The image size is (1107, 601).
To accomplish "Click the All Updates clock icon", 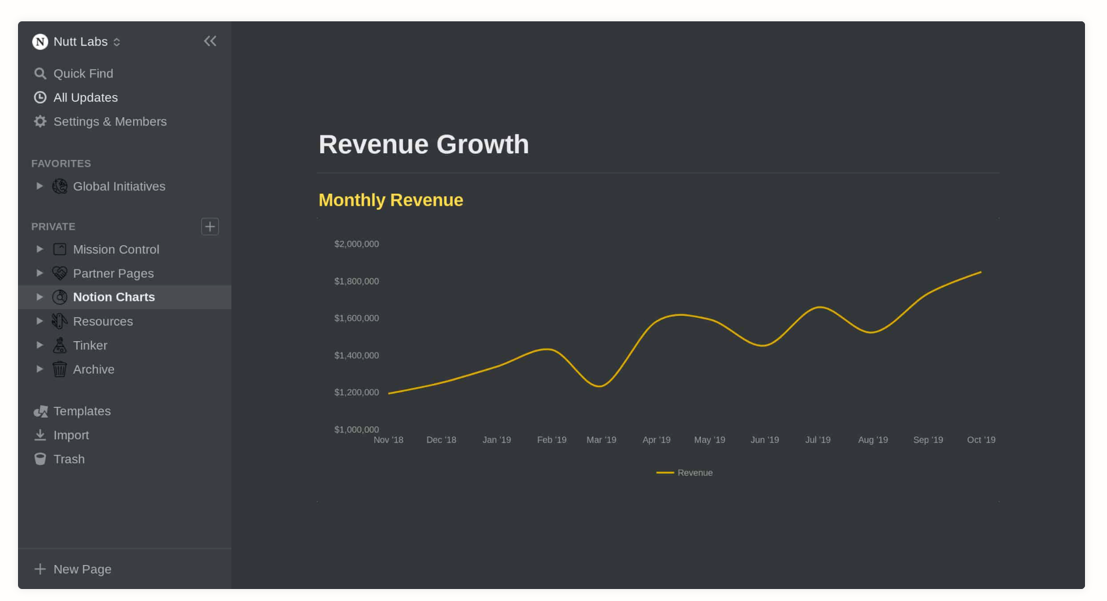I will pos(40,97).
